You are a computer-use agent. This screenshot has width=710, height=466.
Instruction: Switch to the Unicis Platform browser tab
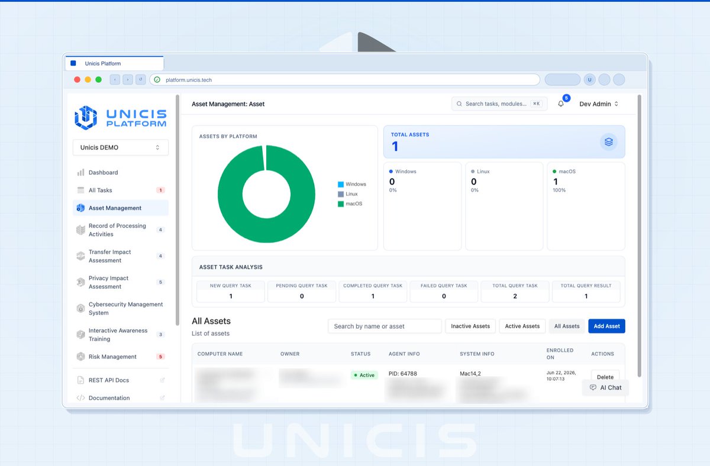click(114, 63)
